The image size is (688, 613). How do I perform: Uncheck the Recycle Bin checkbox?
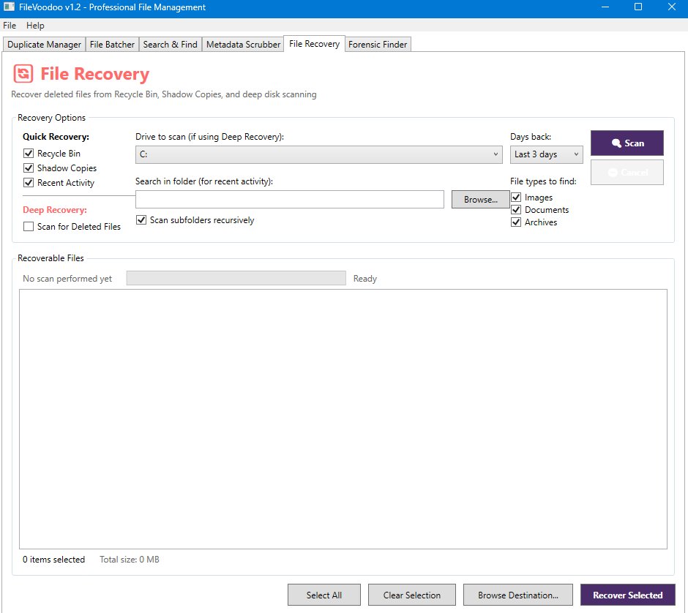coord(29,154)
